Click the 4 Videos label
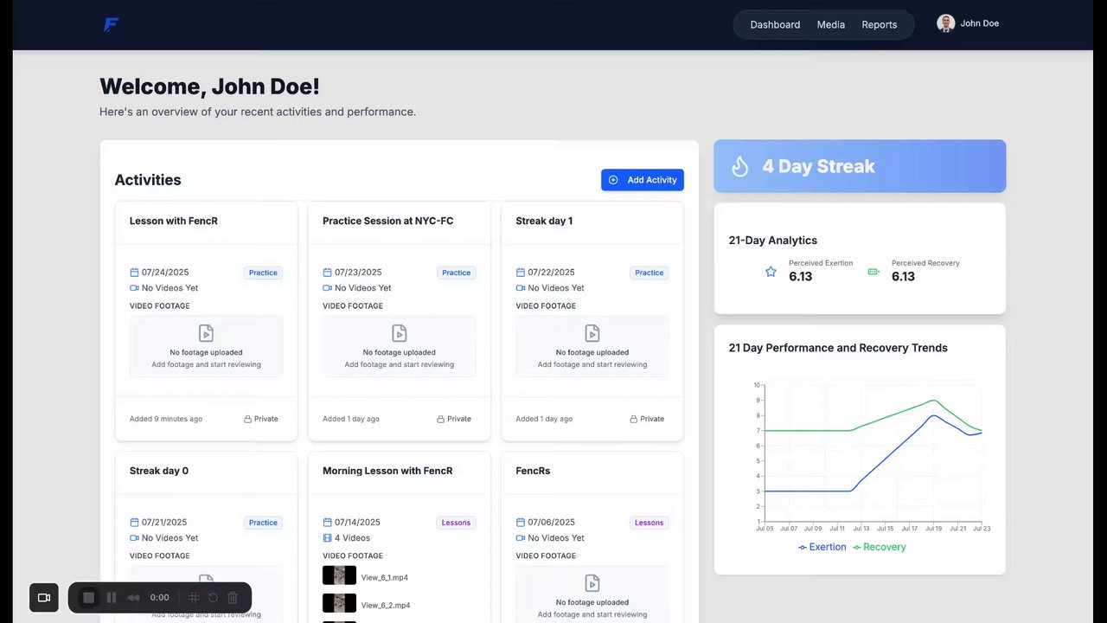 (x=352, y=538)
